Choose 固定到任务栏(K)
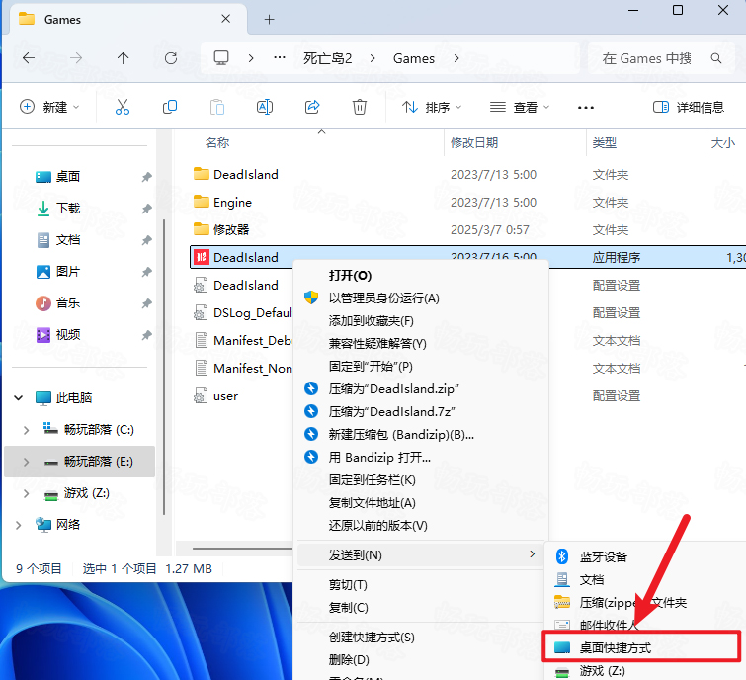Viewport: 746px width, 680px height. [x=373, y=480]
